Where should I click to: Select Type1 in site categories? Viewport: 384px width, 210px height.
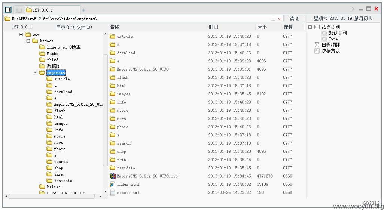(334, 39)
